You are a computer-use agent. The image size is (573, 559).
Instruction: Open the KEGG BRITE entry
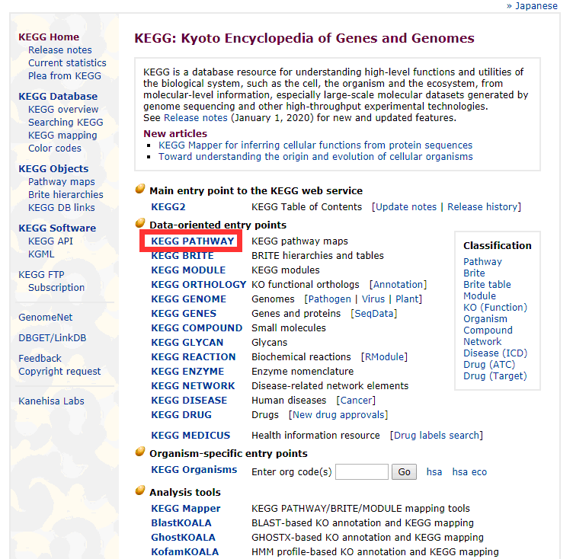(x=182, y=256)
